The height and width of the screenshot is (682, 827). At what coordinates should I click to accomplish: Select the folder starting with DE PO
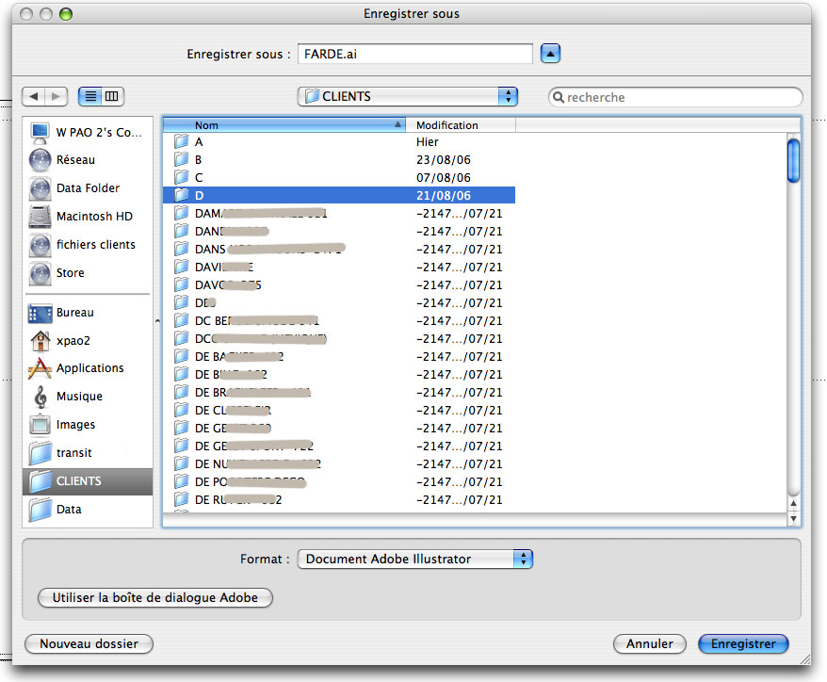339,482
